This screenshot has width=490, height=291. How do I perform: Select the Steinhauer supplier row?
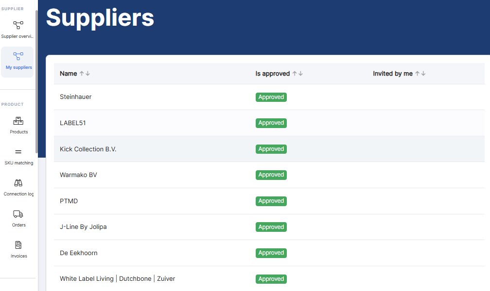269,97
